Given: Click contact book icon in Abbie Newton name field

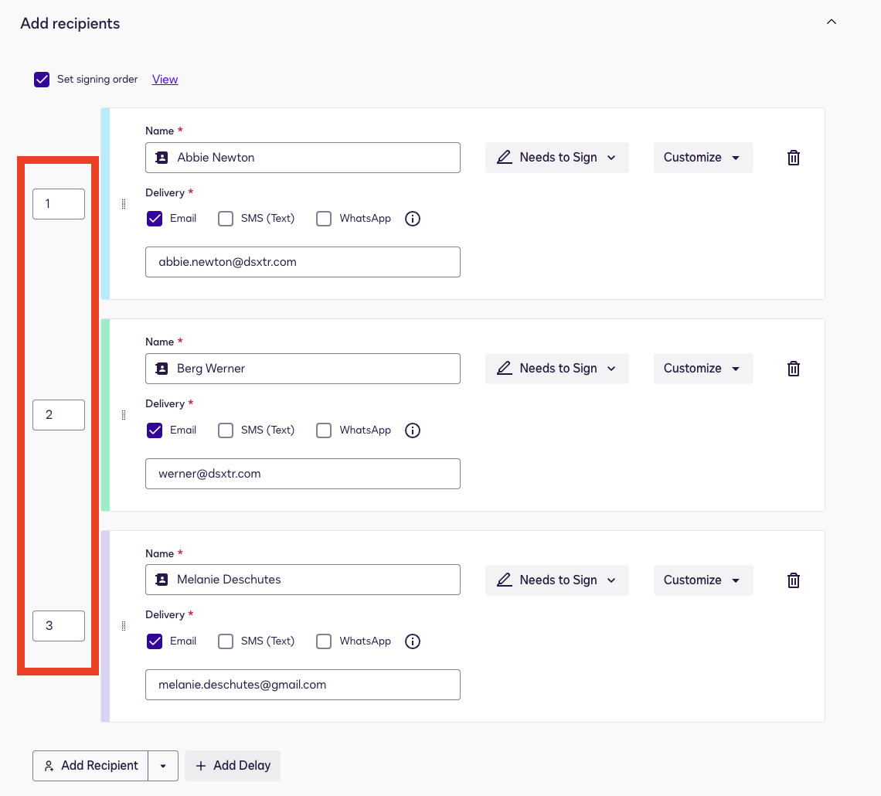Looking at the screenshot, I should click(x=162, y=158).
